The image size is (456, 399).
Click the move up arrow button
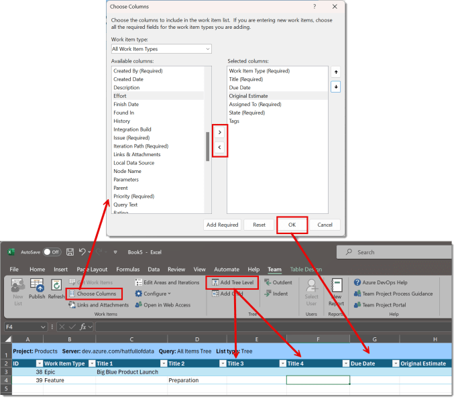pyautogui.click(x=336, y=72)
